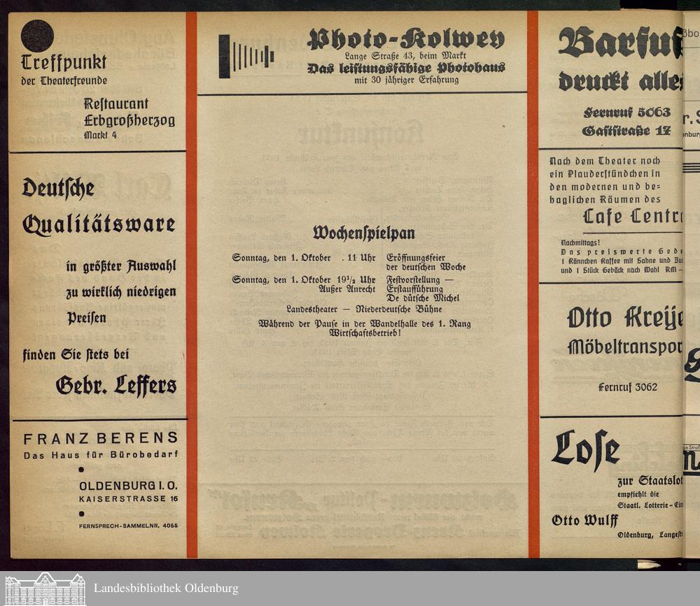Select the Gebr. Leffers name
Image resolution: width=700 pixels, height=606 pixels.
click(116, 385)
